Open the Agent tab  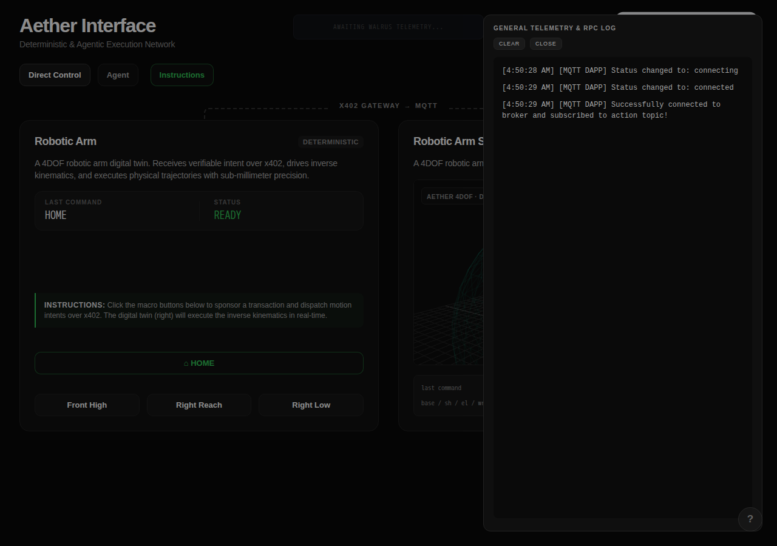pyautogui.click(x=118, y=75)
